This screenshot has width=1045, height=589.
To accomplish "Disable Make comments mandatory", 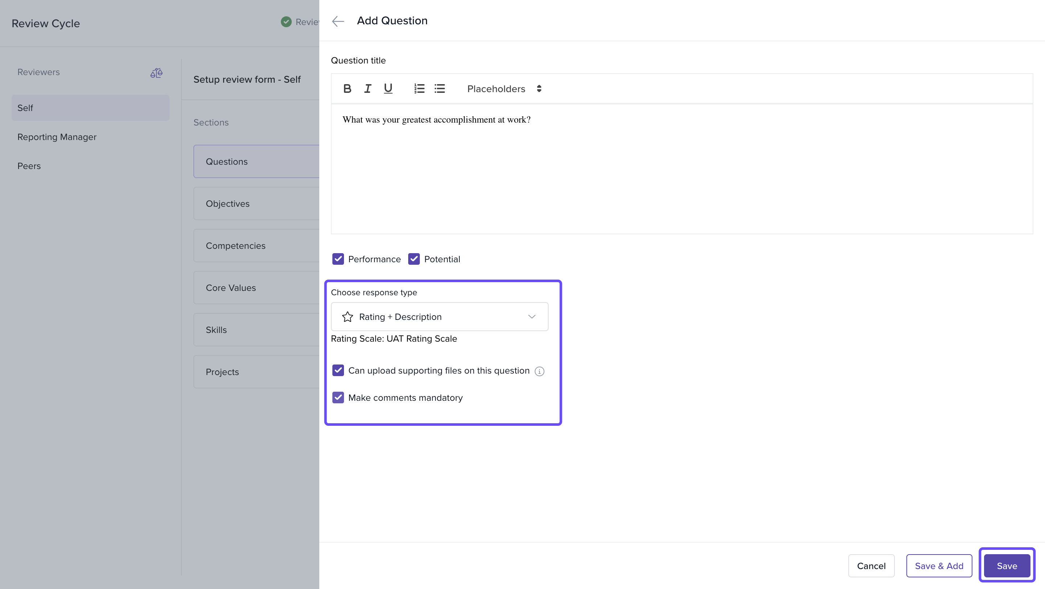I will click(x=338, y=398).
